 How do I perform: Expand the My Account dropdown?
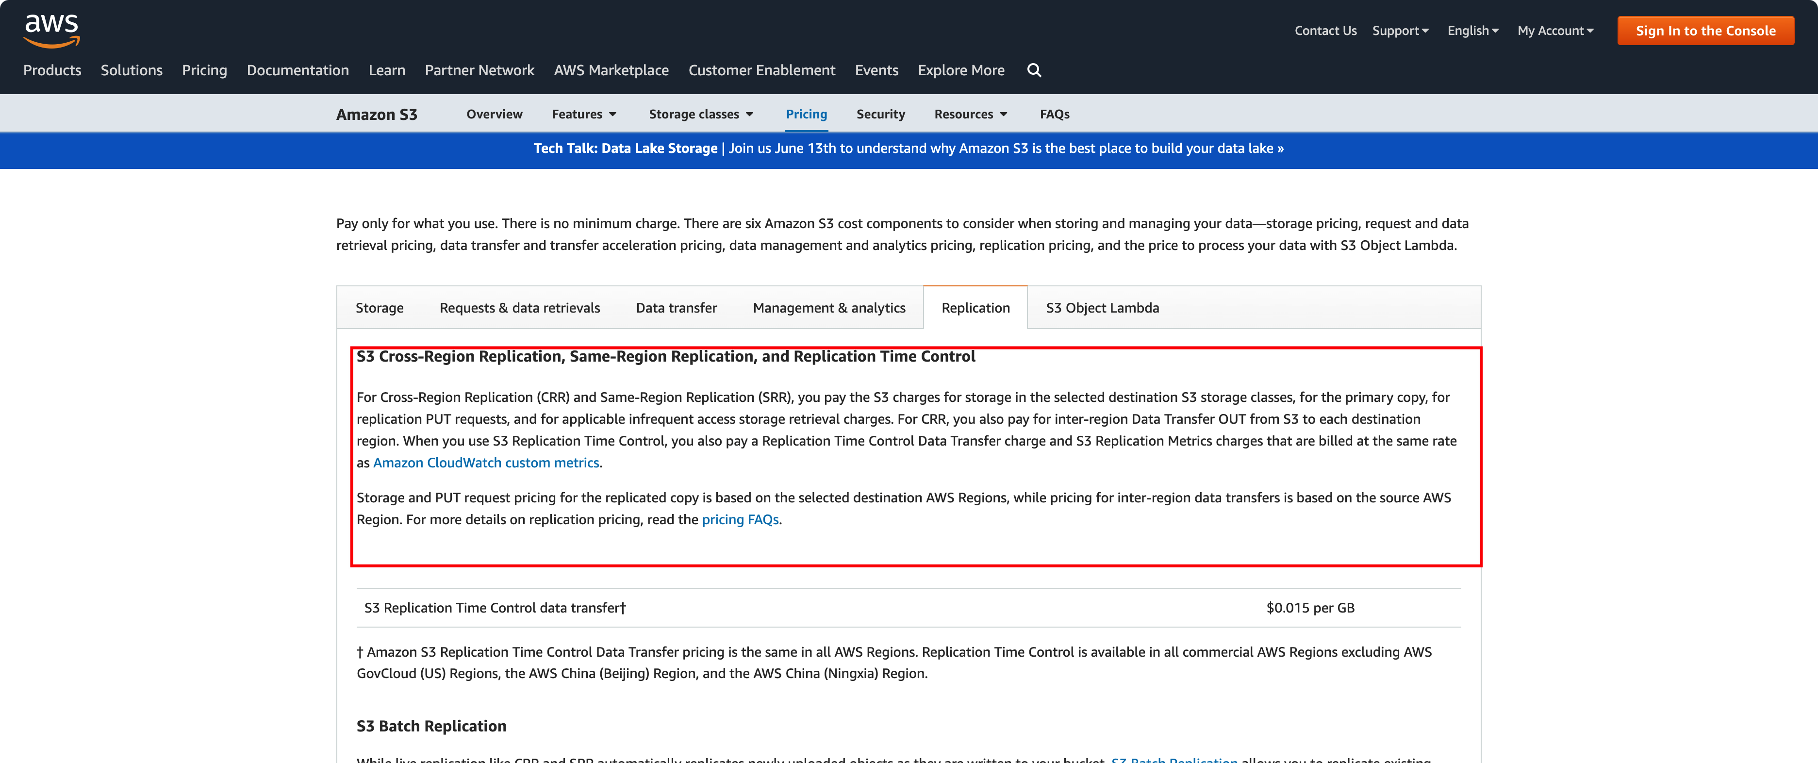coord(1555,31)
